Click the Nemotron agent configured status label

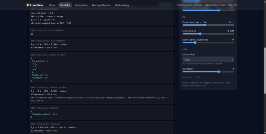(207, 5)
